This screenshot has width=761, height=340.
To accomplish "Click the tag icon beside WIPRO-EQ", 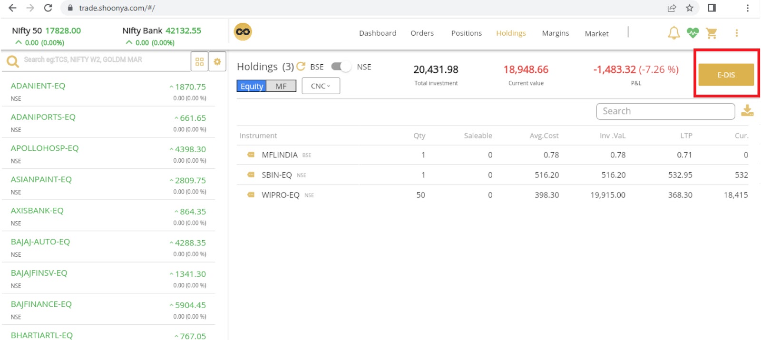I will [251, 194].
